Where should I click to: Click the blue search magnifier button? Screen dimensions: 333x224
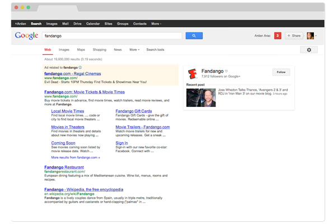[x=194, y=36]
